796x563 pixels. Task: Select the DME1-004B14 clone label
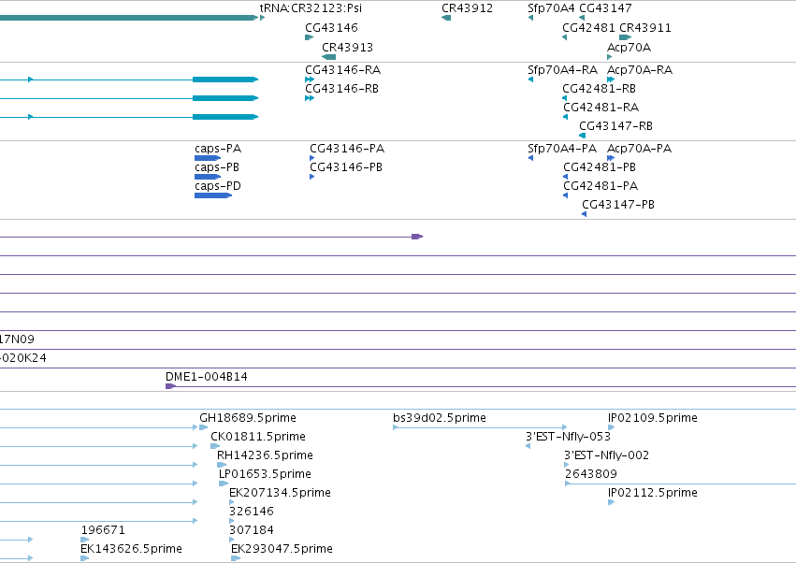point(206,377)
